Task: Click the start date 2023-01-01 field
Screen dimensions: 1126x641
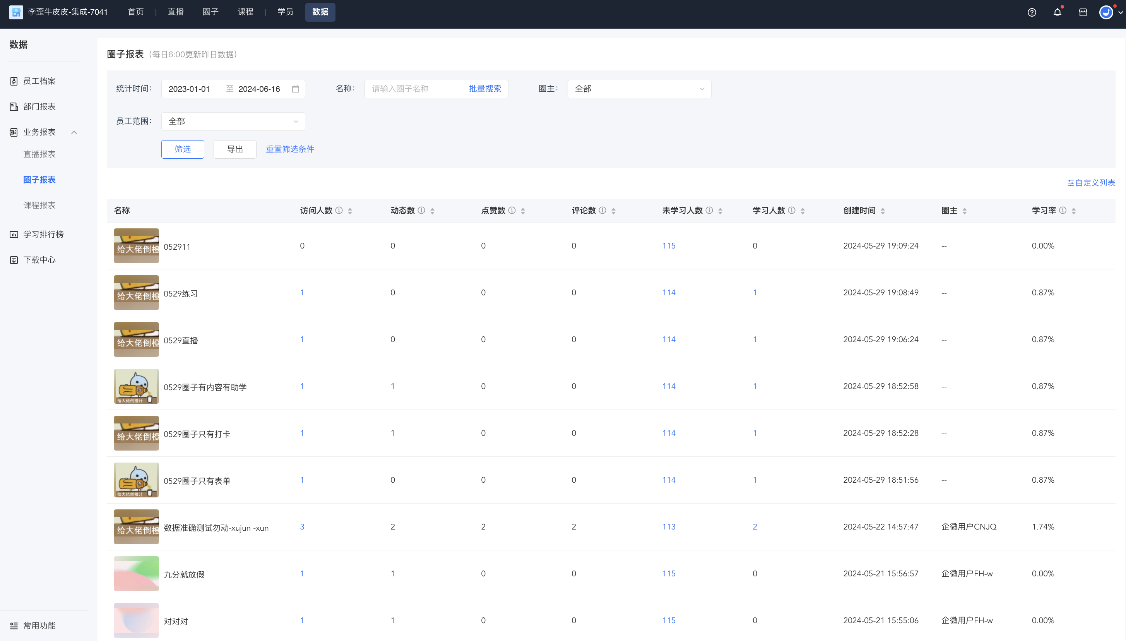Action: [x=189, y=89]
